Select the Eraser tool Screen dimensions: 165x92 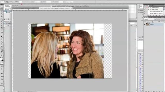2,30
